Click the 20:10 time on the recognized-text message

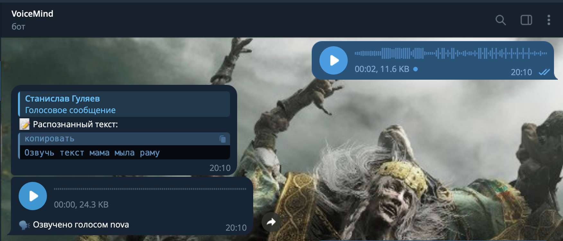[x=220, y=168]
